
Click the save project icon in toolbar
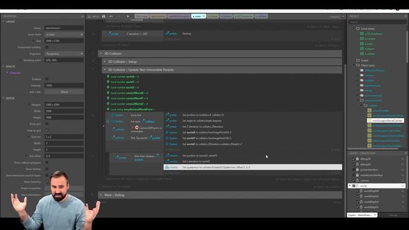pyautogui.click(x=104, y=17)
